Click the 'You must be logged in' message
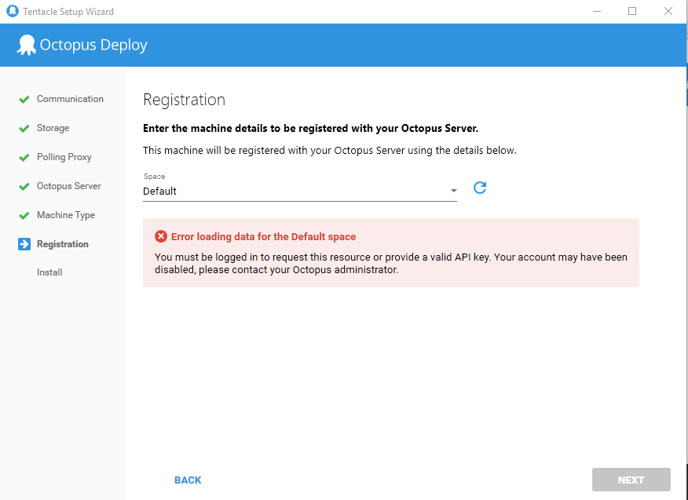The width and height of the screenshot is (688, 500). pyautogui.click(x=391, y=263)
